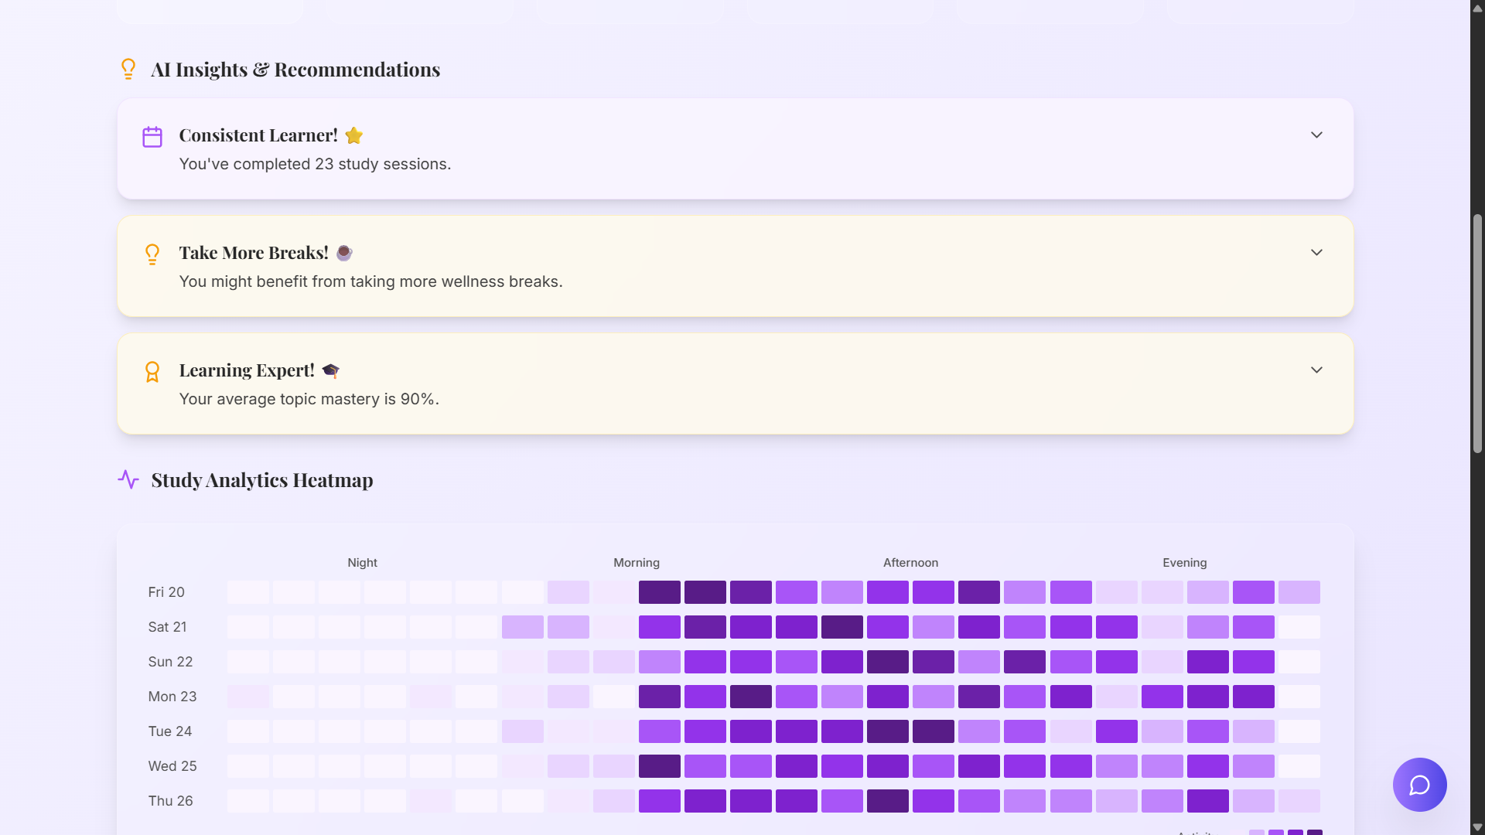Select the award ribbon icon on Learning Expert card
Image resolution: width=1485 pixels, height=835 pixels.
(152, 372)
